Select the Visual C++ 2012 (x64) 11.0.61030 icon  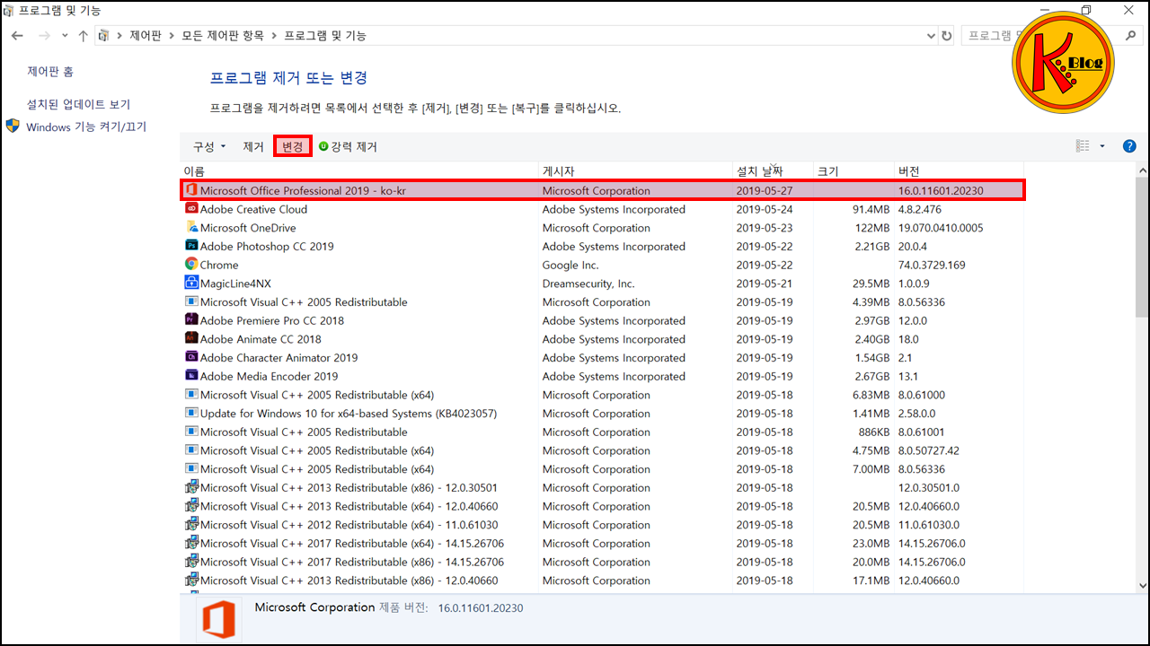[190, 525]
